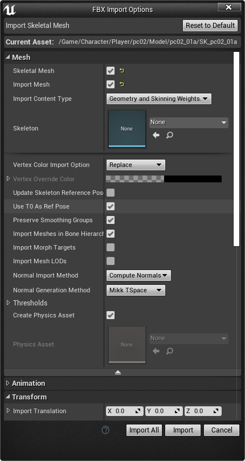This screenshot has width=245, height=461.
Task: Reset Import Mesh value using yellow arrow
Action: [122, 84]
